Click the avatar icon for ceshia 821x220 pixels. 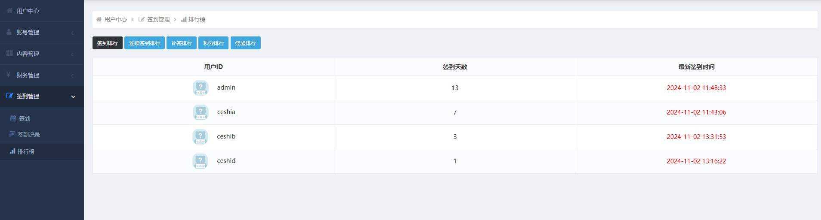click(x=201, y=112)
